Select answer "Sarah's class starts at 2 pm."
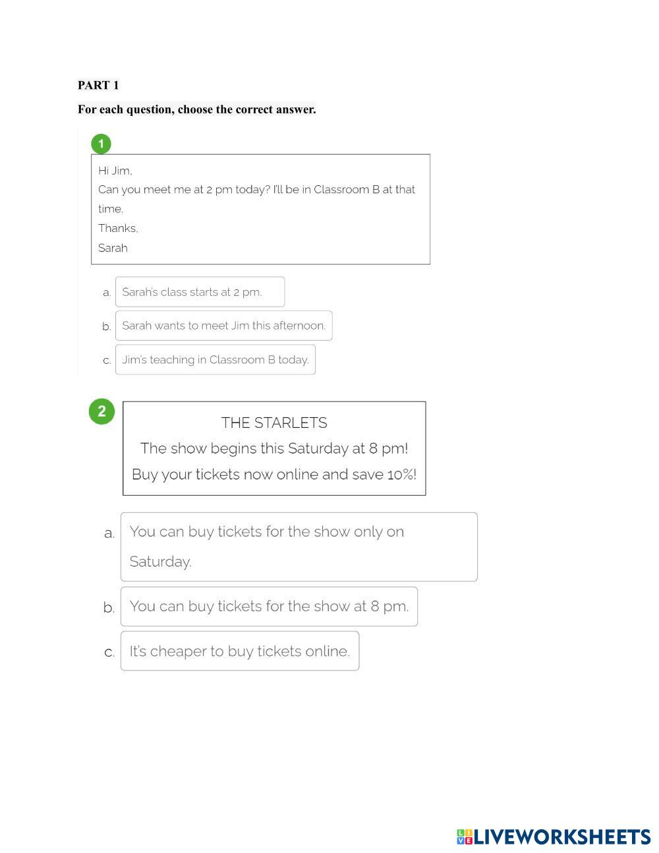Viewport: 659px width, 853px height. tap(200, 292)
